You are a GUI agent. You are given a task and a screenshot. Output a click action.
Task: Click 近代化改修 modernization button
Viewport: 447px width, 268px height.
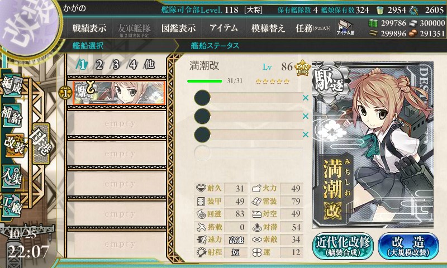click(x=343, y=246)
